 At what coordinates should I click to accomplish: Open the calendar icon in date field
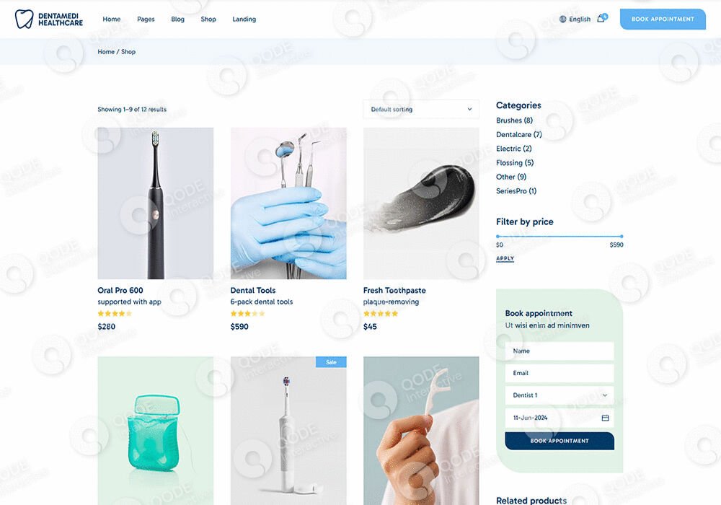click(x=605, y=418)
